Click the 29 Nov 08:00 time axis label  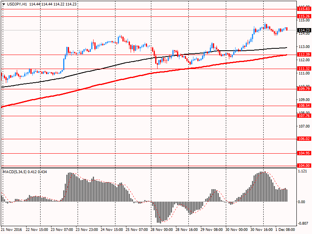pos(211,229)
